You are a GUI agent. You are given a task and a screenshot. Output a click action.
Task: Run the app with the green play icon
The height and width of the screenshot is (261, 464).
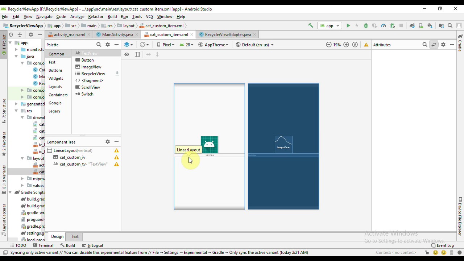348,25
